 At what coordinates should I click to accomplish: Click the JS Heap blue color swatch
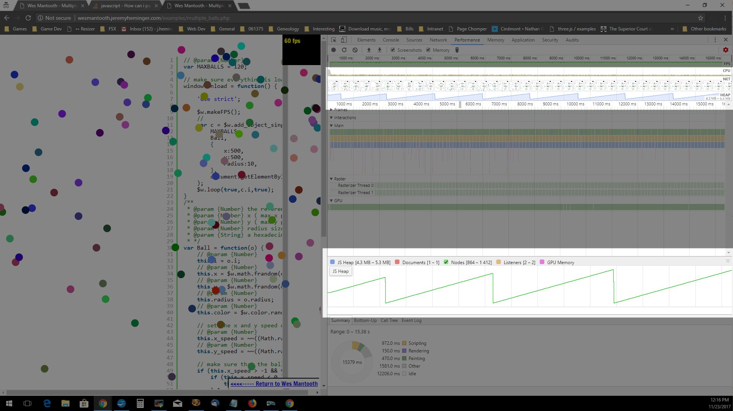(x=332, y=262)
